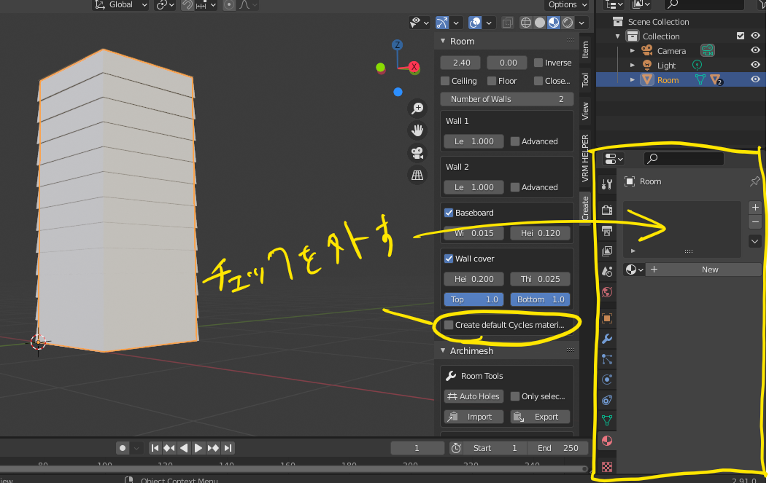Screen dimensions: 769x483
Task: Open the Tool properties tab icon
Action: click(x=607, y=184)
